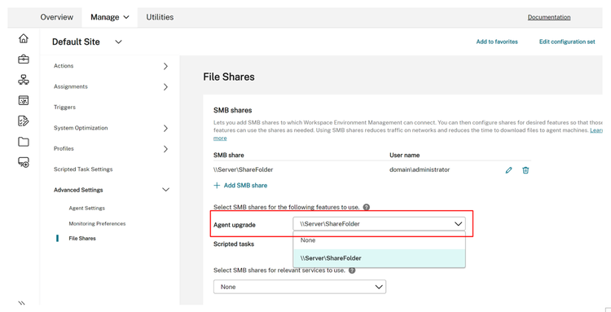Screen dimensions: 611x312
Task: Open the Home icon in left sidebar
Action: (x=24, y=38)
